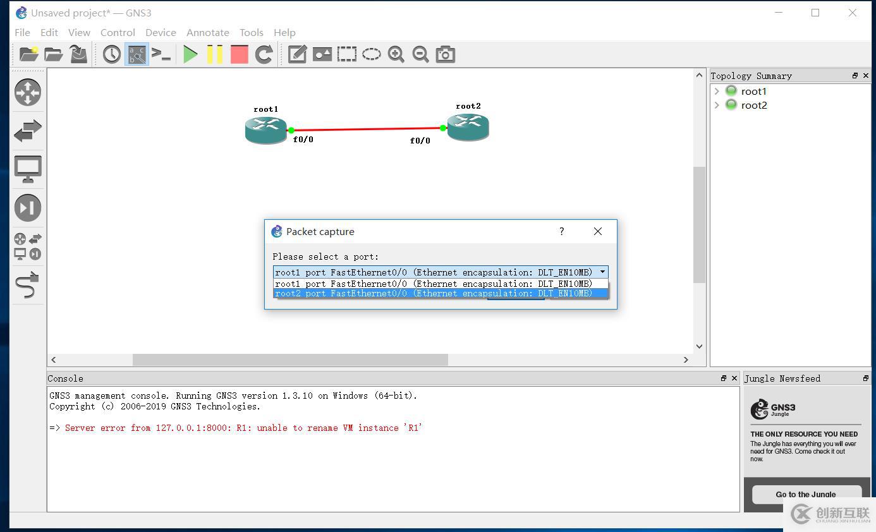The width and height of the screenshot is (876, 532).
Task: Expand root1 in Topology Summary
Action: point(717,92)
